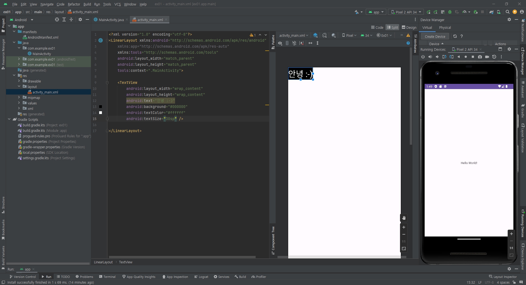Click the orange update notification icon

coord(514,12)
